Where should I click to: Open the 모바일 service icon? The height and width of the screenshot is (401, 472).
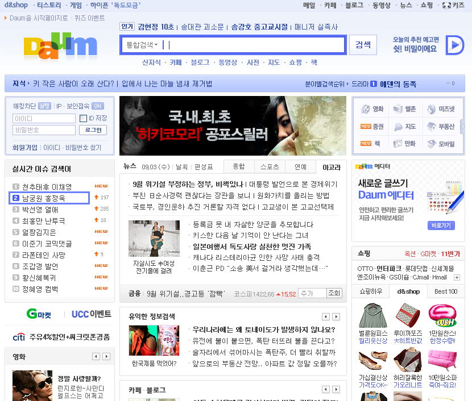point(441,144)
